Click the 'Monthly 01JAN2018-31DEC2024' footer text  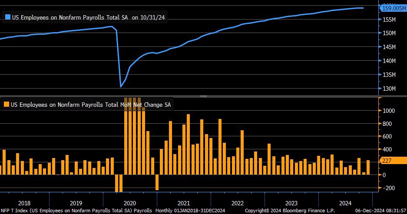point(190,211)
